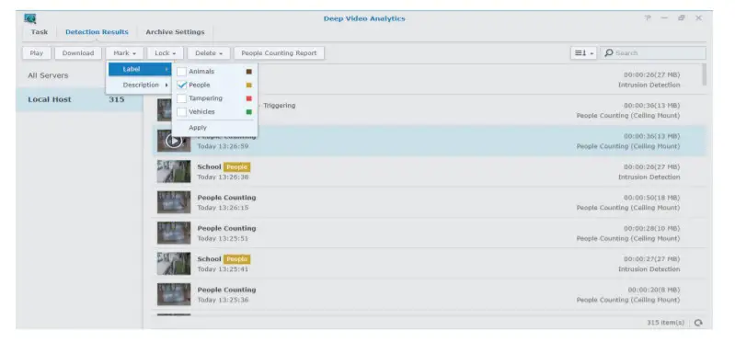Screen dimensions: 735x342
Task: Select Local Host in the sidebar
Action: [x=79, y=99]
